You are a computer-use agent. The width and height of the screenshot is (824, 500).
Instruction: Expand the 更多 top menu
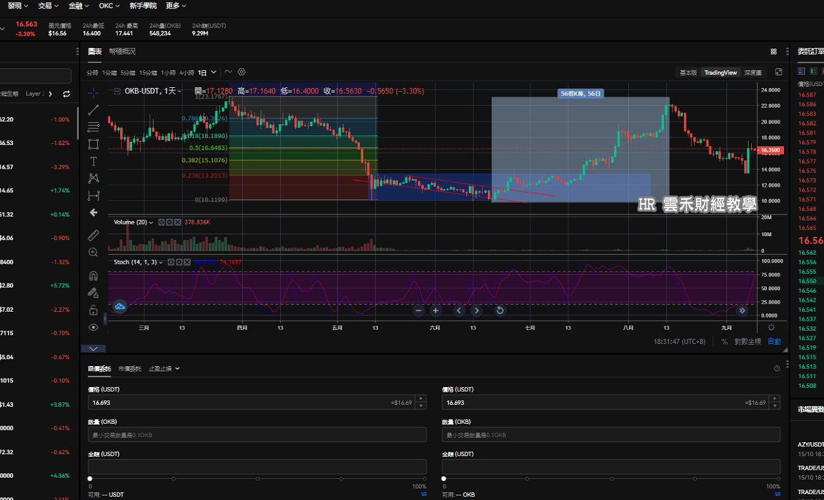point(176,6)
